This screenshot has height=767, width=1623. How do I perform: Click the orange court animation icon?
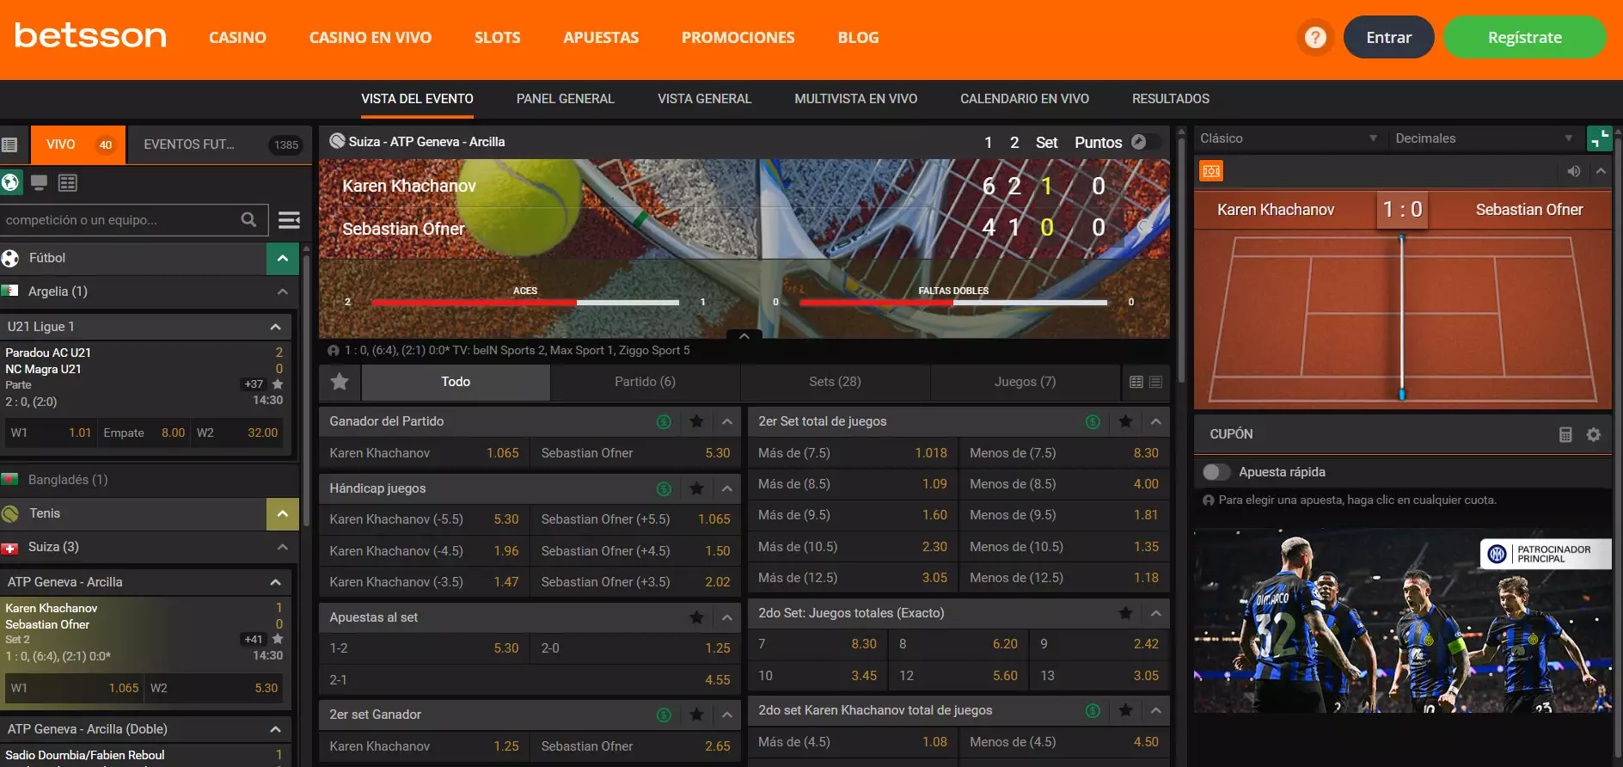pos(1211,171)
